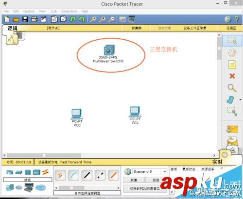Pick the copper cross-over dashed cable

point(100,175)
